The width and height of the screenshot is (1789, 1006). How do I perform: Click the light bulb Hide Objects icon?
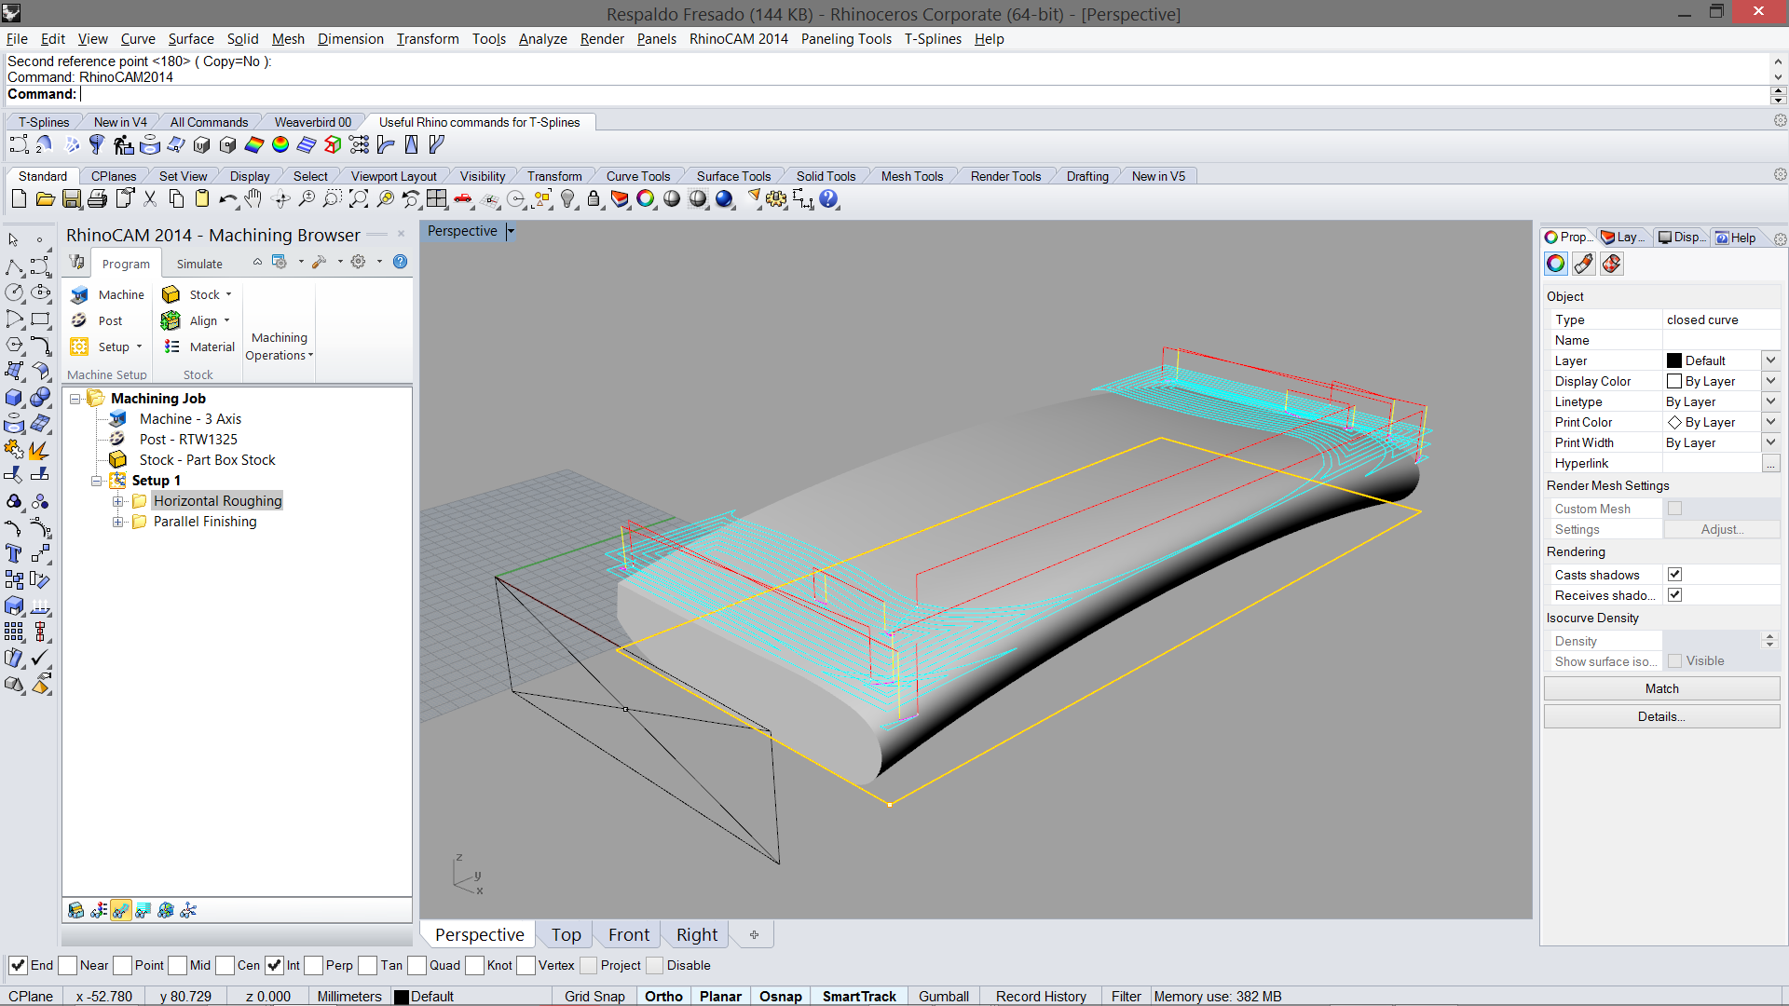click(x=567, y=198)
